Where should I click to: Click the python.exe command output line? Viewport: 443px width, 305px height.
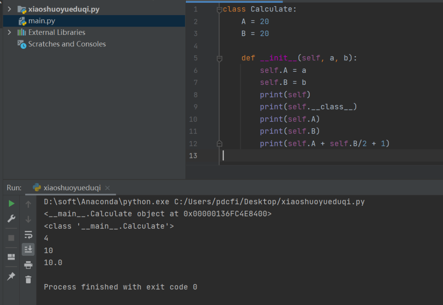tap(204, 202)
